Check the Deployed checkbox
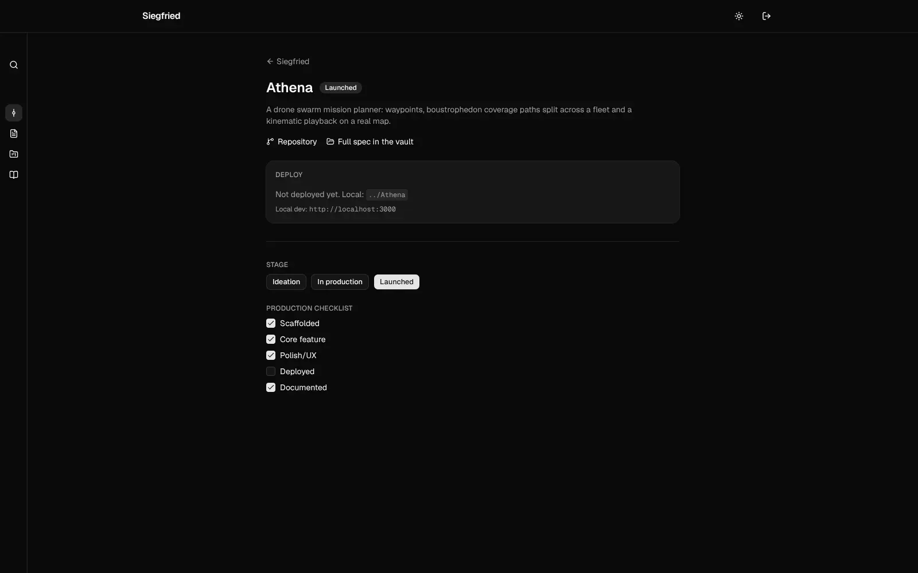The image size is (918, 573). click(271, 371)
